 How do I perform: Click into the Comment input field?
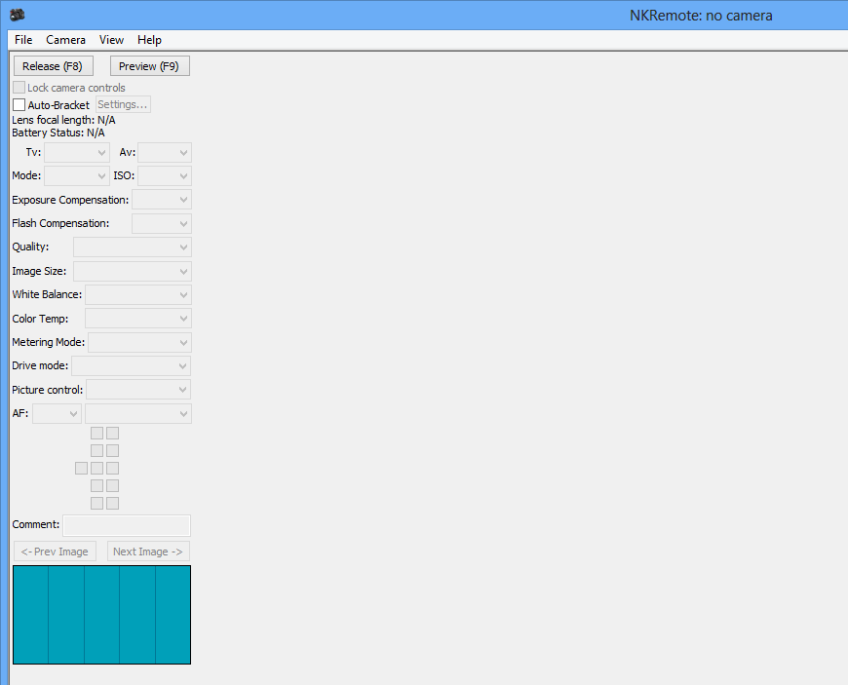click(127, 525)
